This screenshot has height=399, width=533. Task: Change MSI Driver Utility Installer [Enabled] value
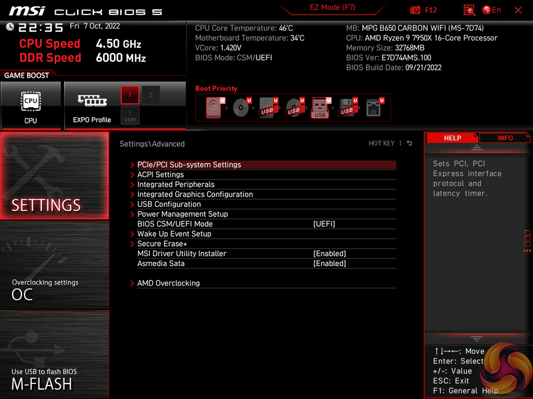pyautogui.click(x=329, y=253)
